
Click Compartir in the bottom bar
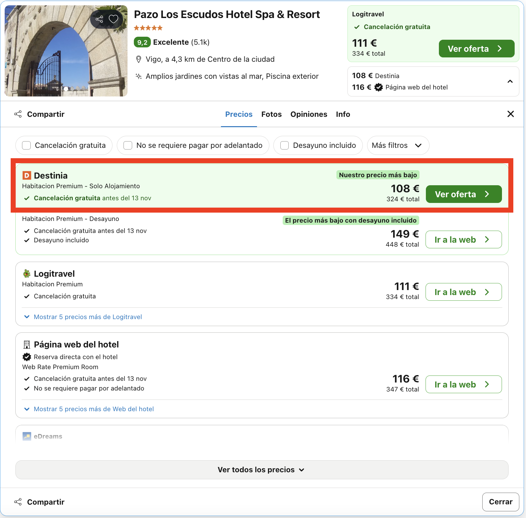[39, 502]
